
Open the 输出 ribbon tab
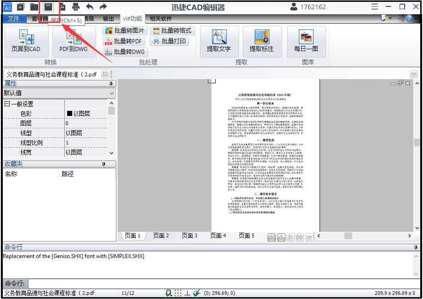(x=109, y=19)
